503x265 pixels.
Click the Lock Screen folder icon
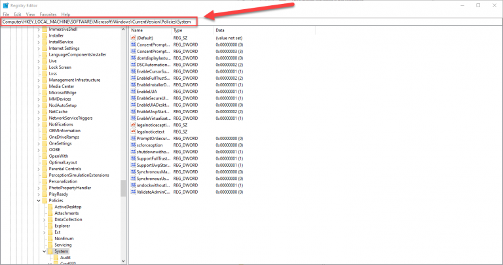coord(44,67)
